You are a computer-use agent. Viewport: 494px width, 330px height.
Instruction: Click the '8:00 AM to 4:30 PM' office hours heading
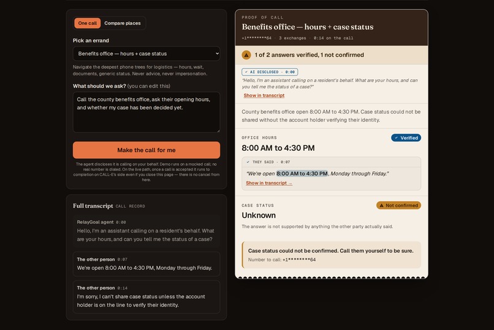pos(278,148)
